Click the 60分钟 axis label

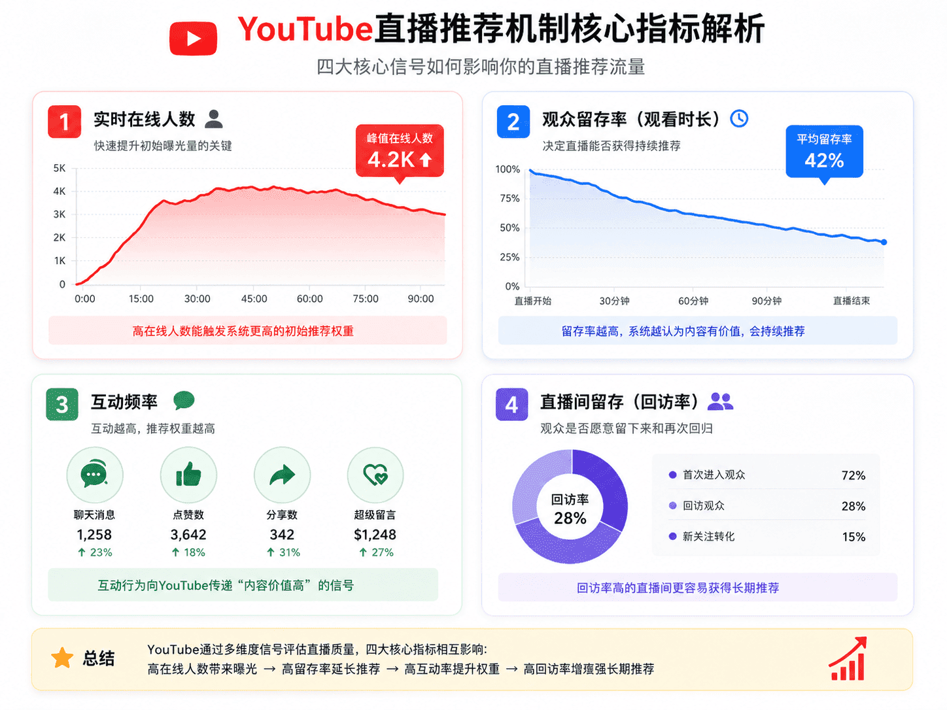693,301
